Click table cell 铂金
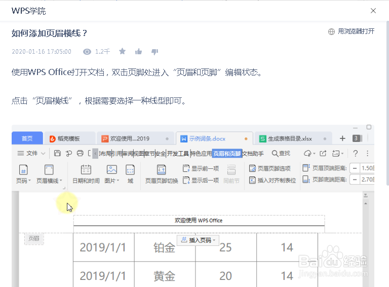389x287 pixels. (165, 247)
